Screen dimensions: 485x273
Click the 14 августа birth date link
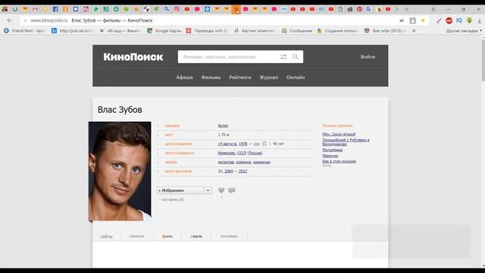[x=227, y=144]
